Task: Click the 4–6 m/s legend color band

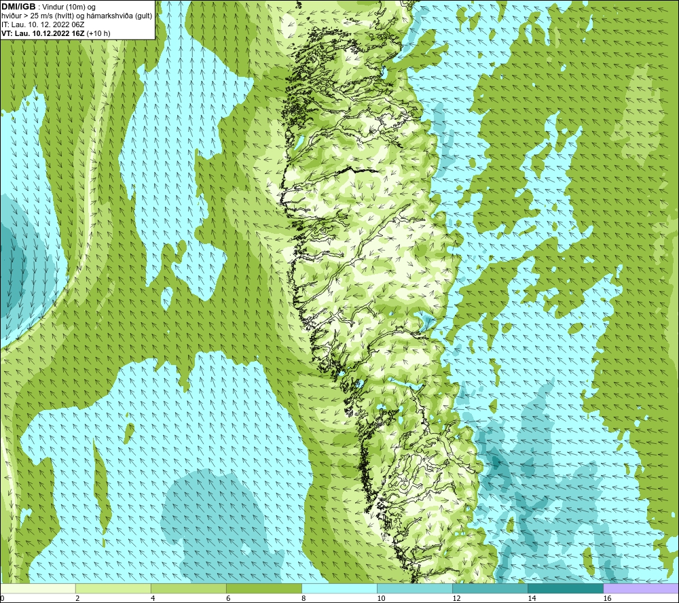Action: point(188,588)
